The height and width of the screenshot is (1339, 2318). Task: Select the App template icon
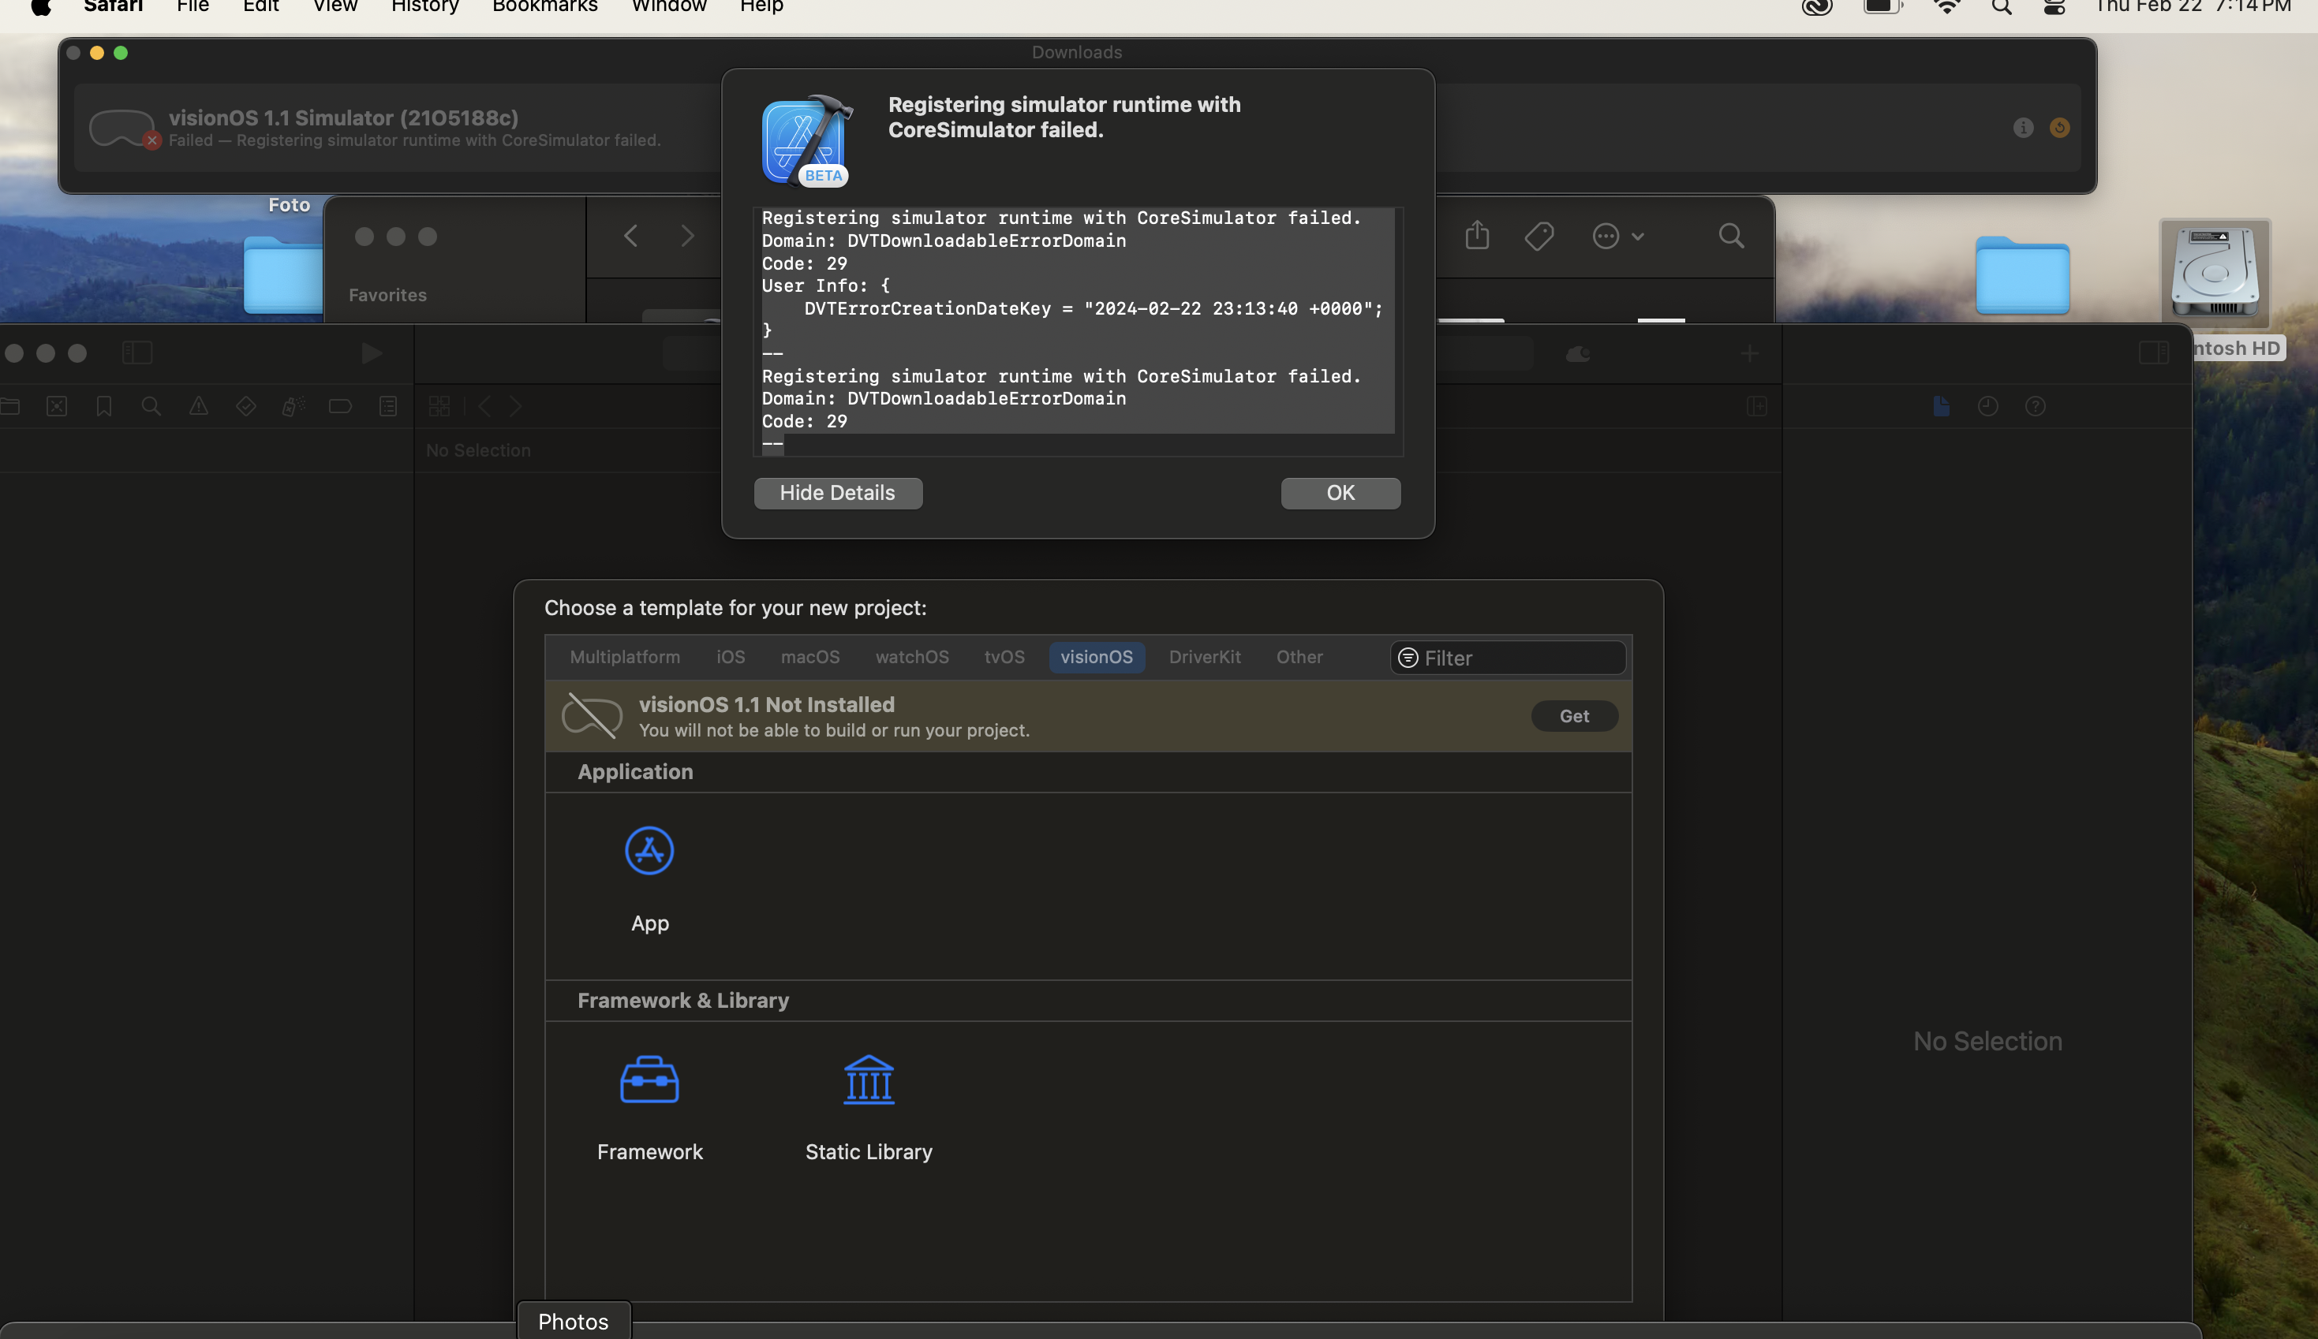(649, 851)
